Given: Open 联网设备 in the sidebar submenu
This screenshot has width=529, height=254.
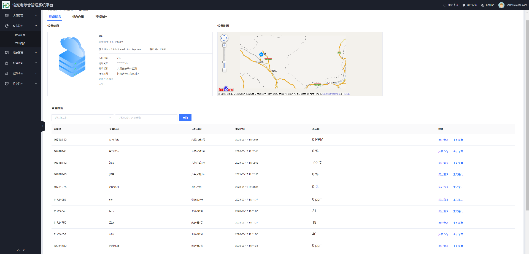Looking at the screenshot, I should pyautogui.click(x=20, y=35).
